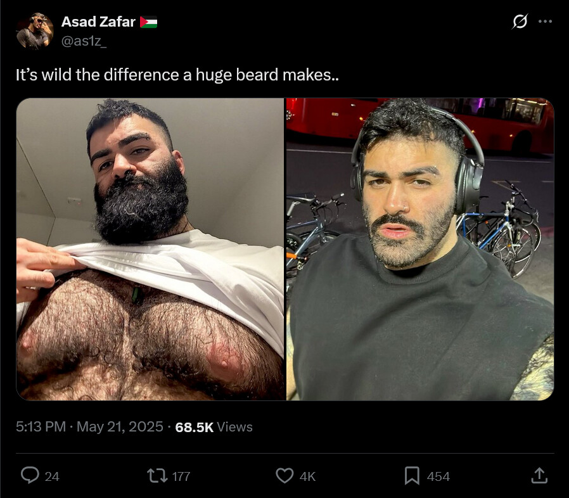Bookmark the post with the bookmark icon
Viewport: 569px width, 498px height.
click(x=412, y=475)
